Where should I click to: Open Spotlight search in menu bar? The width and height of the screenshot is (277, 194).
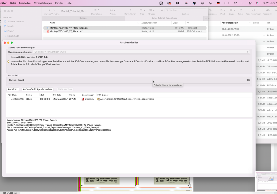click(243, 3)
